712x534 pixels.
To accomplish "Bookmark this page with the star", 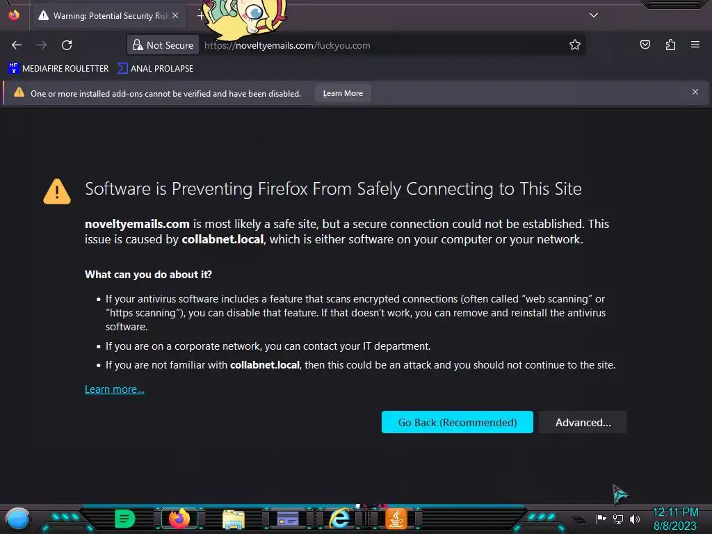I will pyautogui.click(x=575, y=45).
